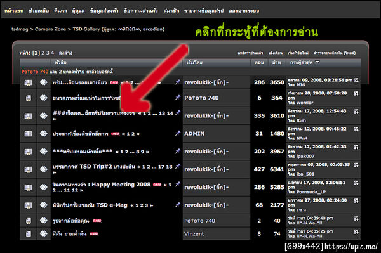Image resolution: width=381 pixels, height=253 pixels.
Task: Open the ค้นหา menu item
Action: pos(60,11)
